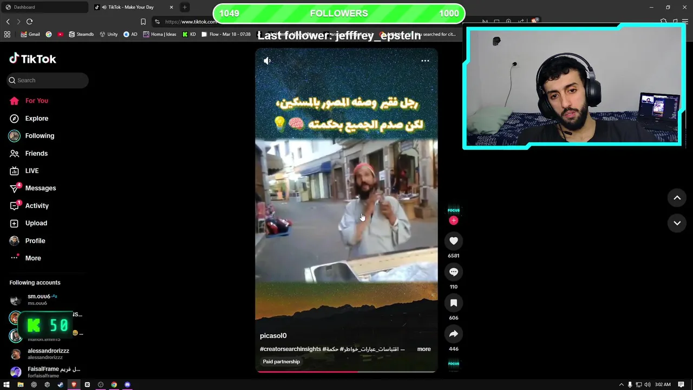Go to previous video with up chevron
The height and width of the screenshot is (390, 693).
click(677, 198)
